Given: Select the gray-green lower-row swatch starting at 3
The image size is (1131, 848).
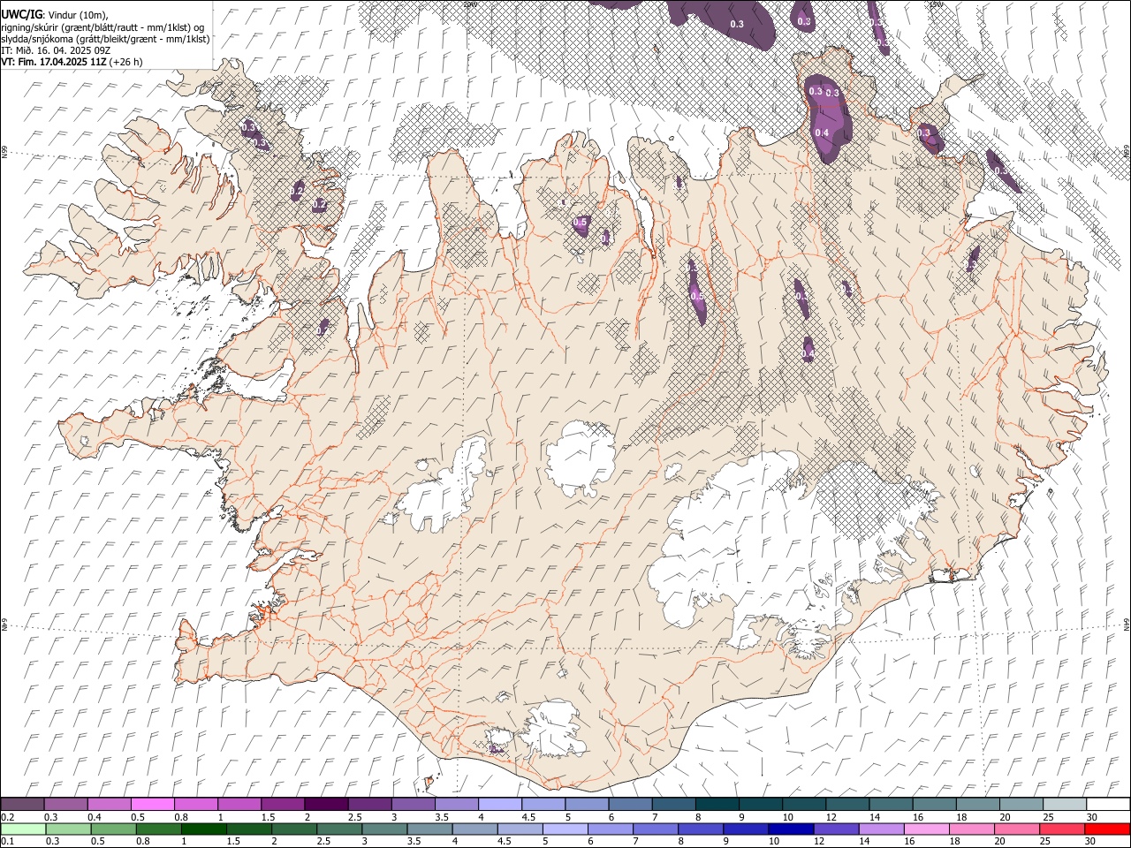Looking at the screenshot, I should click(x=384, y=829).
